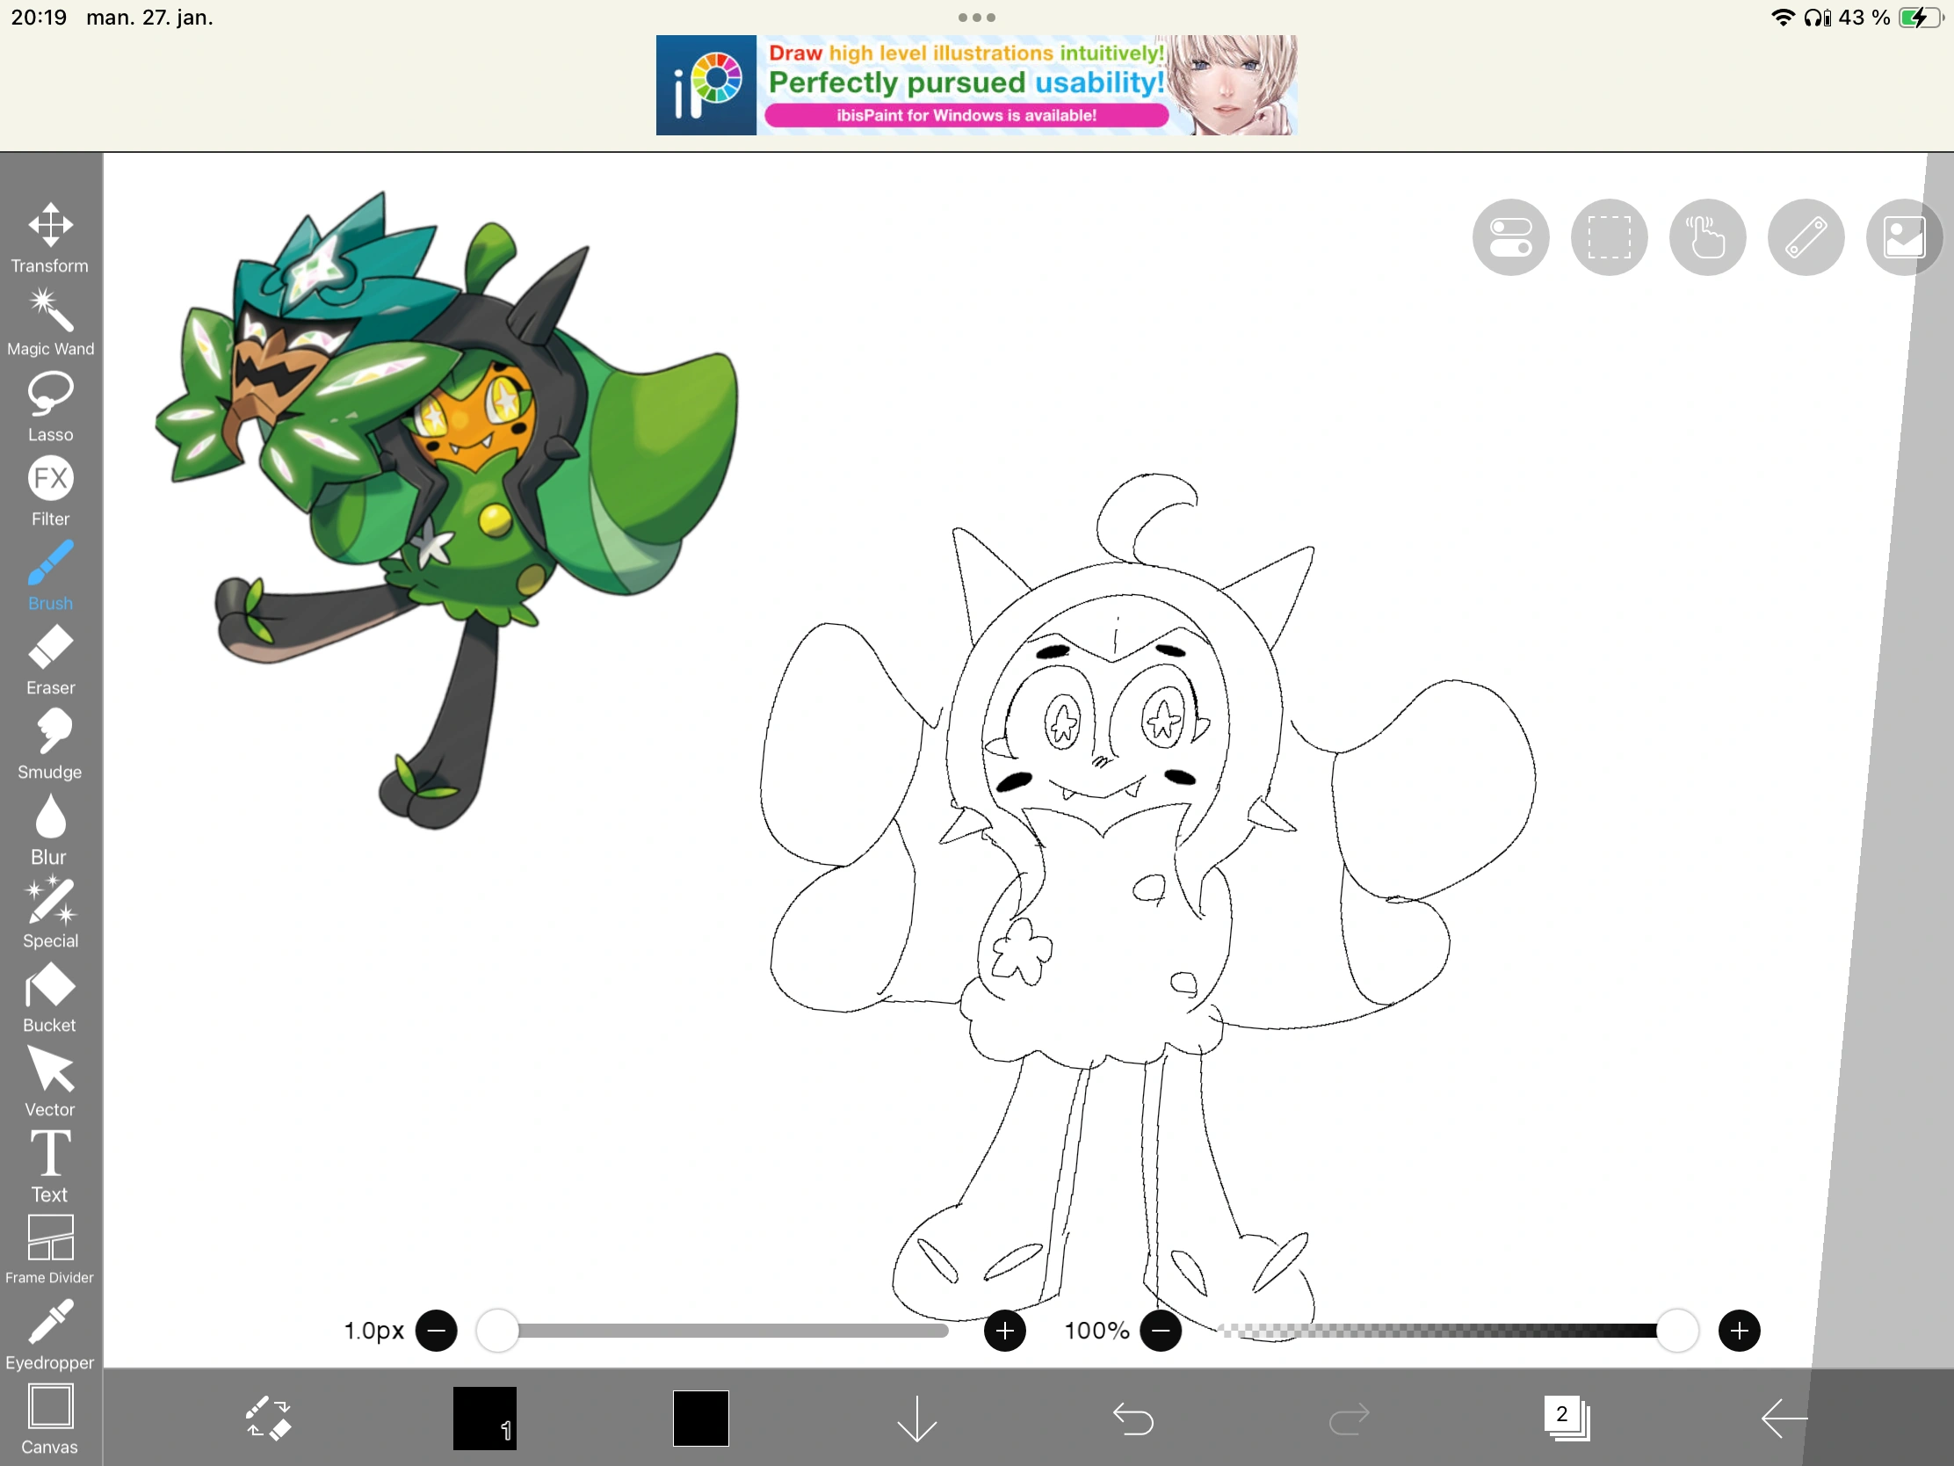Toggle the quick settings switch button
Screen dimensions: 1954x1466
pyautogui.click(x=1509, y=236)
